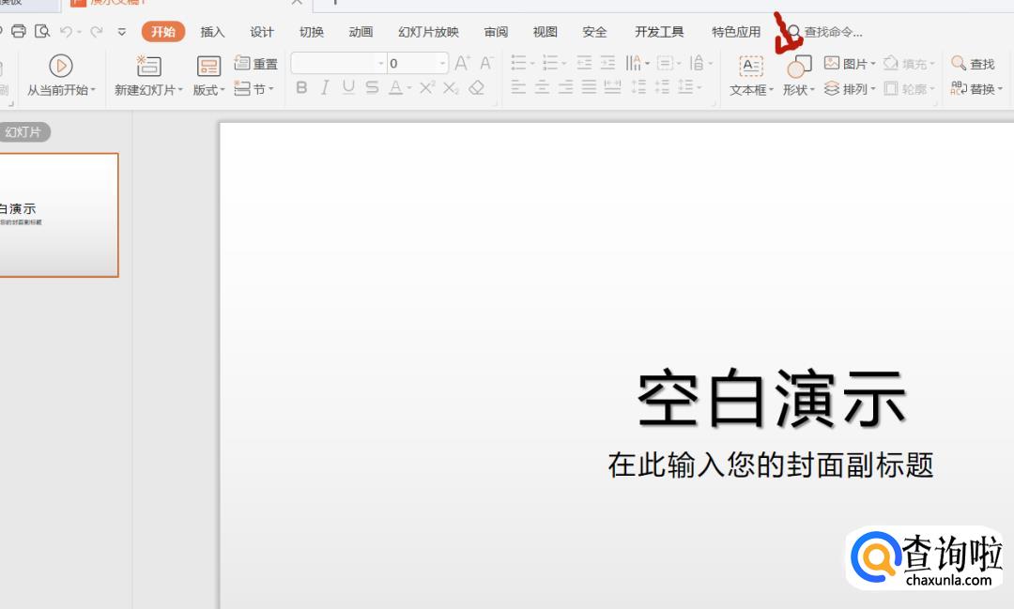Click the 新建幻灯片 icon
This screenshot has height=609, width=1014.
[148, 66]
